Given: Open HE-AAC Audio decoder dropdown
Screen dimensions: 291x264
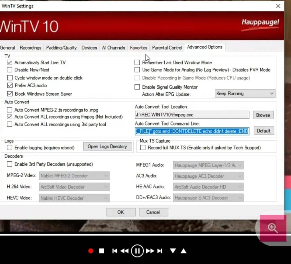Looking at the screenshot, I should click(208, 187).
